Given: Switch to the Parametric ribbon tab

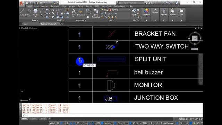Looking at the screenshot, I should pyautogui.click(x=55, y=6).
